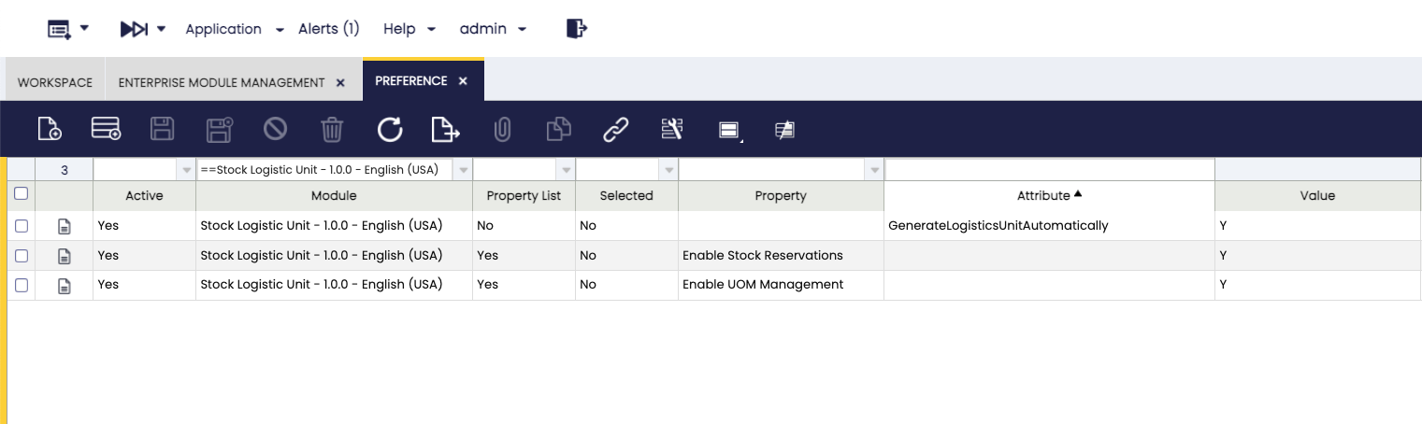Open Alerts (1) link

pos(328,29)
